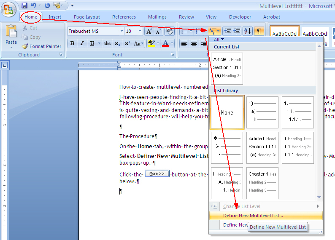Viewport: 335px width, 240px height.
Task: Center the paragraph text
Action: [194, 43]
